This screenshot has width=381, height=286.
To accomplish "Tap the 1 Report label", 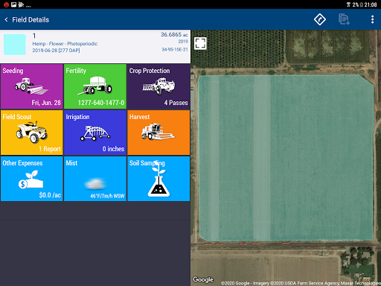I will [x=50, y=149].
